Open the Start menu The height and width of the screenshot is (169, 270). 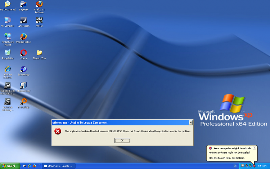(x=10, y=166)
